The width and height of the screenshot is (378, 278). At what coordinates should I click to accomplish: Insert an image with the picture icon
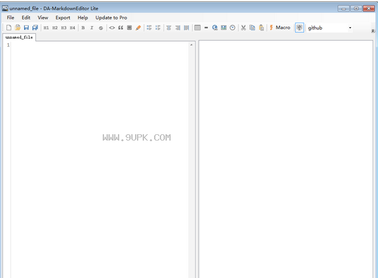pos(224,28)
